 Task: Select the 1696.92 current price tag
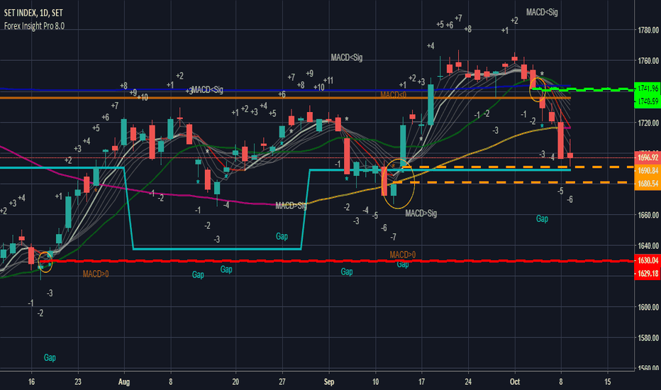point(648,157)
